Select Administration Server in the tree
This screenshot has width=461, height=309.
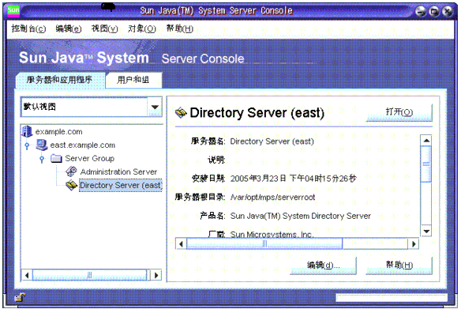118,171
